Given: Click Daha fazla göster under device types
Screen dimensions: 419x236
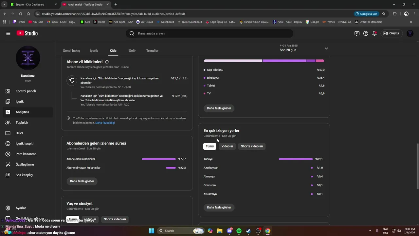Looking at the screenshot, I should (219, 108).
